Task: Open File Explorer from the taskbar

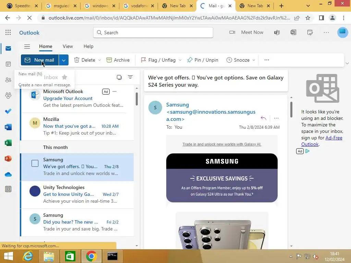Action: click(49, 256)
